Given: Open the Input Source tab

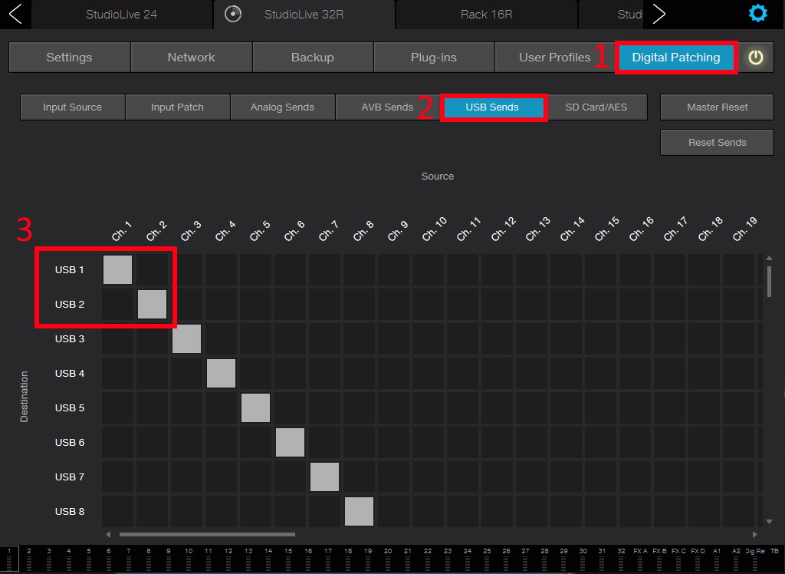Looking at the screenshot, I should point(72,107).
